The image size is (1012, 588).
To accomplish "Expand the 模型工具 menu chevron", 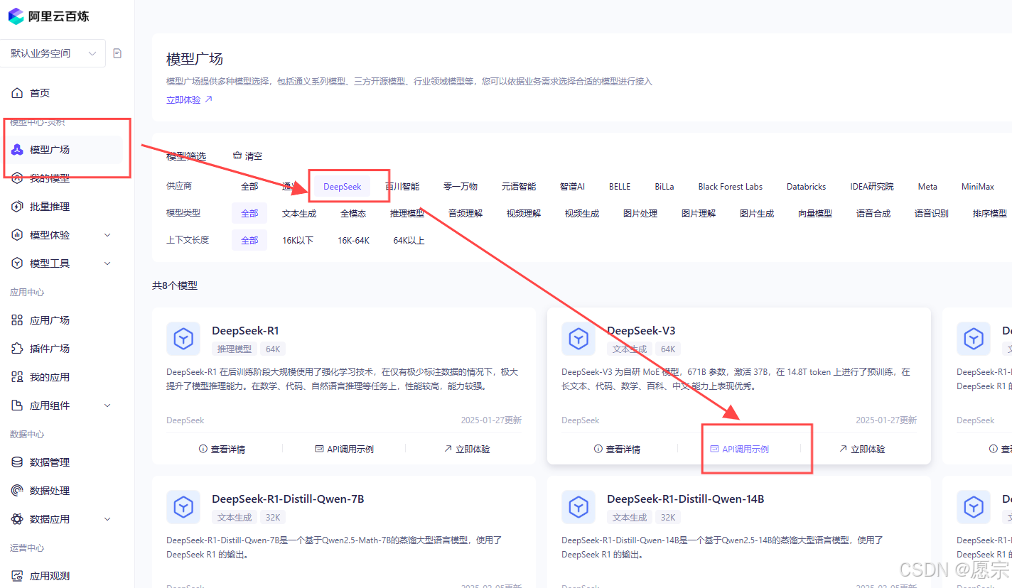I will [x=107, y=263].
